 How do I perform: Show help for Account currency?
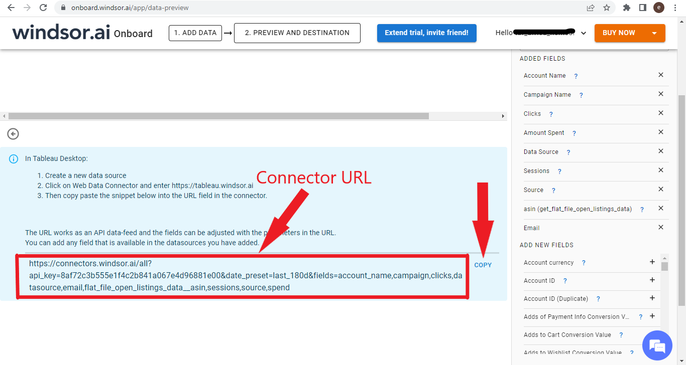(584, 263)
